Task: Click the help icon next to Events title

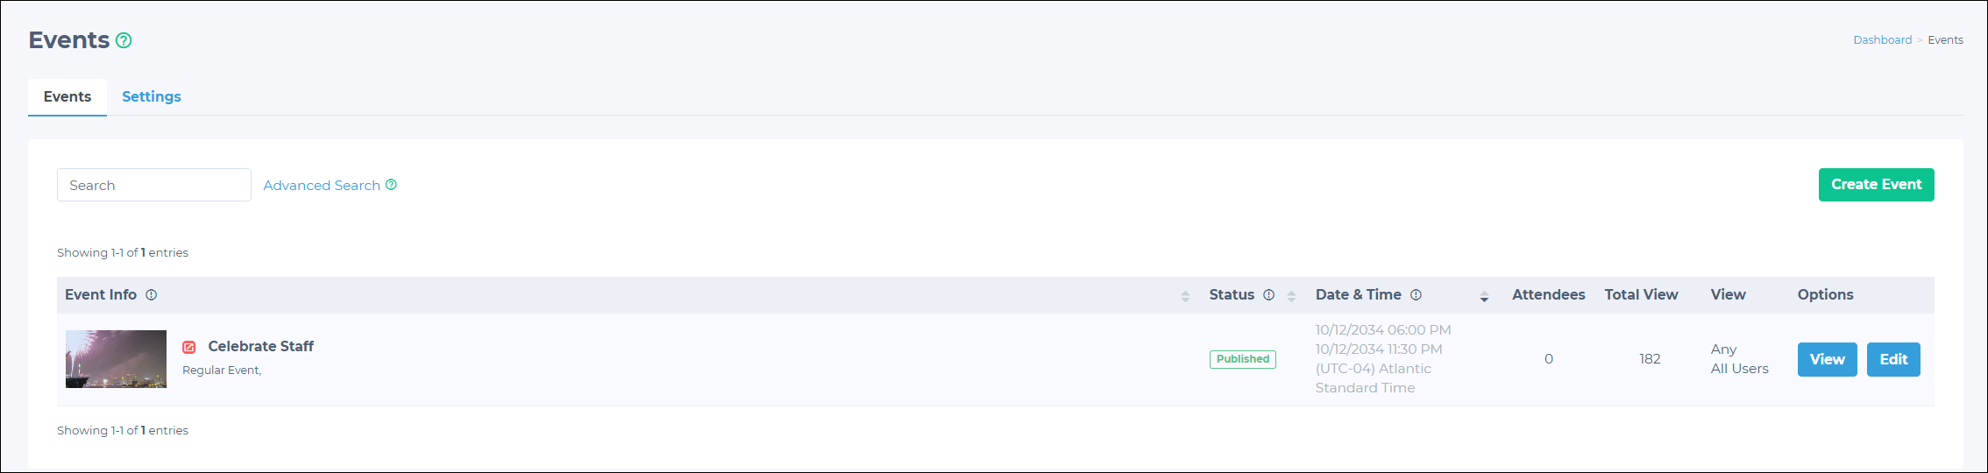Action: tap(124, 40)
